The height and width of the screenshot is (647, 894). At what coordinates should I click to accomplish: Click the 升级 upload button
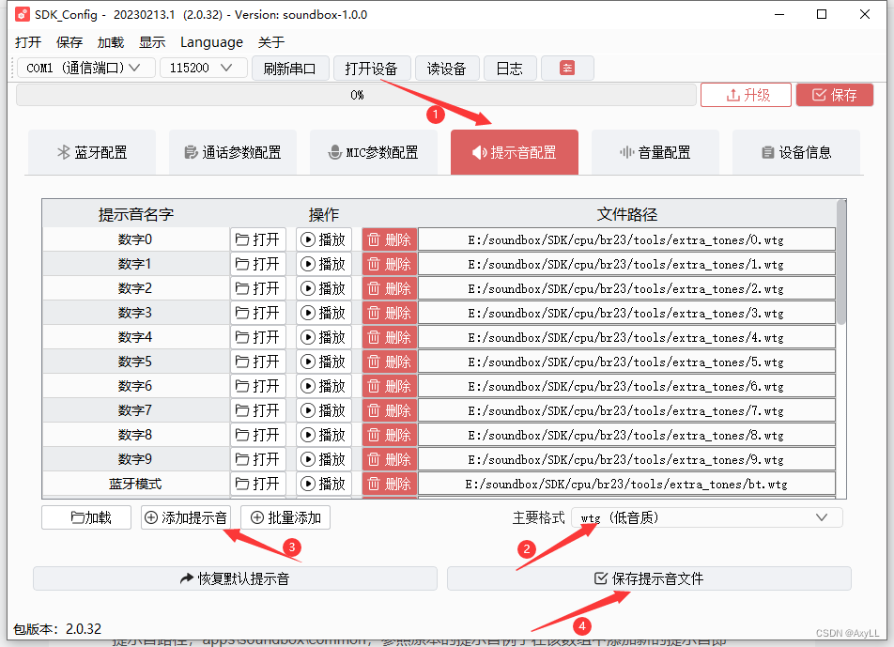click(745, 94)
